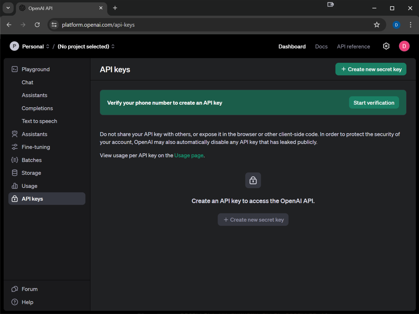Open the Forum link in sidebar
Viewport: 419px width, 314px height.
(x=29, y=289)
